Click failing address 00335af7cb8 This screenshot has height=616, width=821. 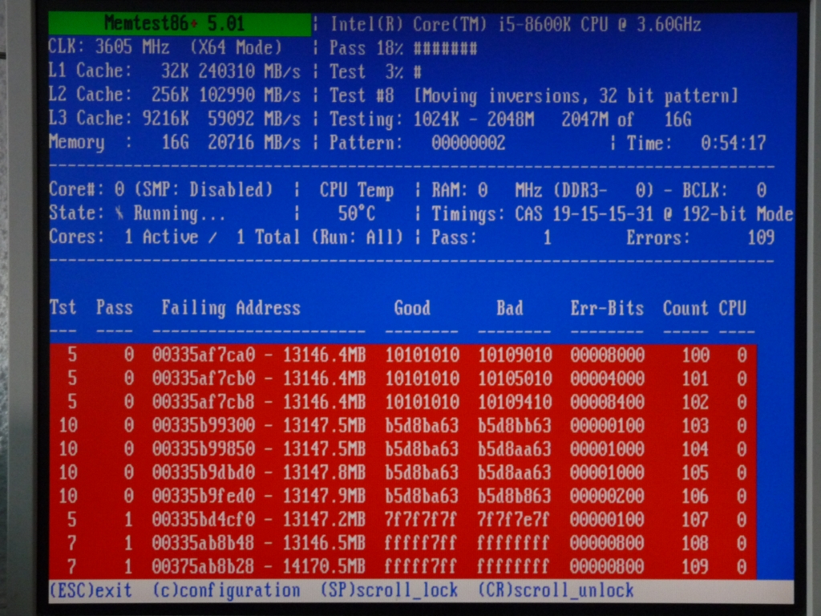[x=204, y=402]
